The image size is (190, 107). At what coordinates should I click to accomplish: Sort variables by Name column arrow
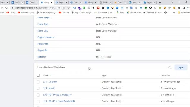(x=50, y=75)
